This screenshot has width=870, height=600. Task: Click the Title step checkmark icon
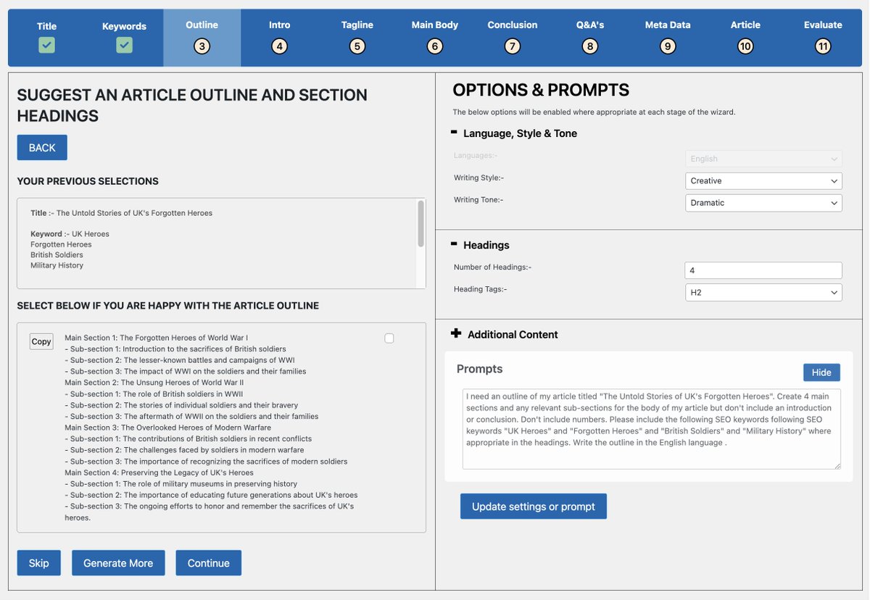click(x=46, y=45)
